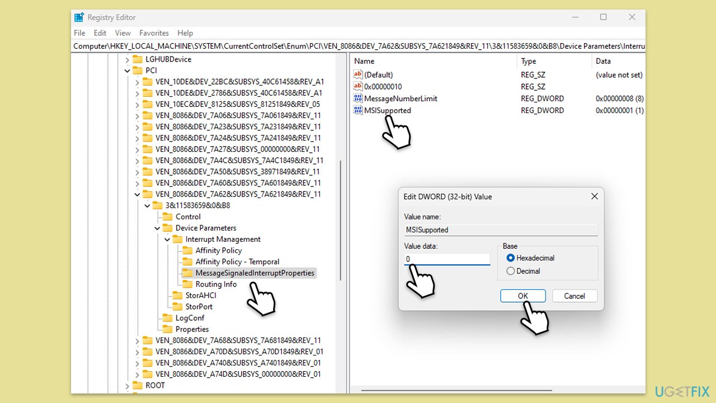The height and width of the screenshot is (403, 716).
Task: Select VEN_8086&DEV_7A4C folder icon
Action: 148,160
